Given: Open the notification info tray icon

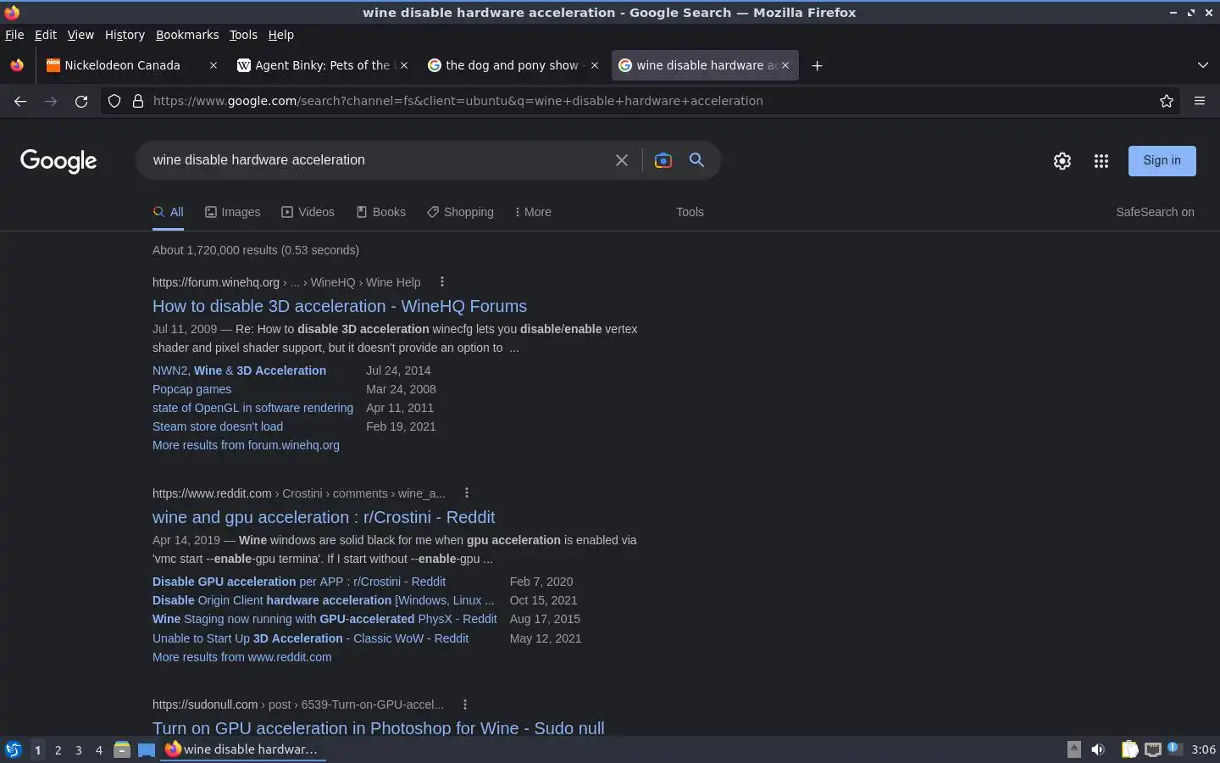Looking at the screenshot, I should click(1174, 749).
